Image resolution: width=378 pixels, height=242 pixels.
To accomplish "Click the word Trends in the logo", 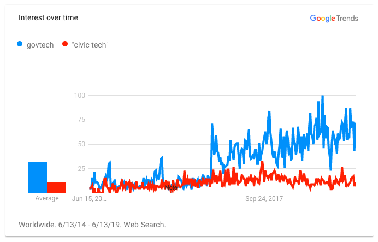I will [x=348, y=18].
